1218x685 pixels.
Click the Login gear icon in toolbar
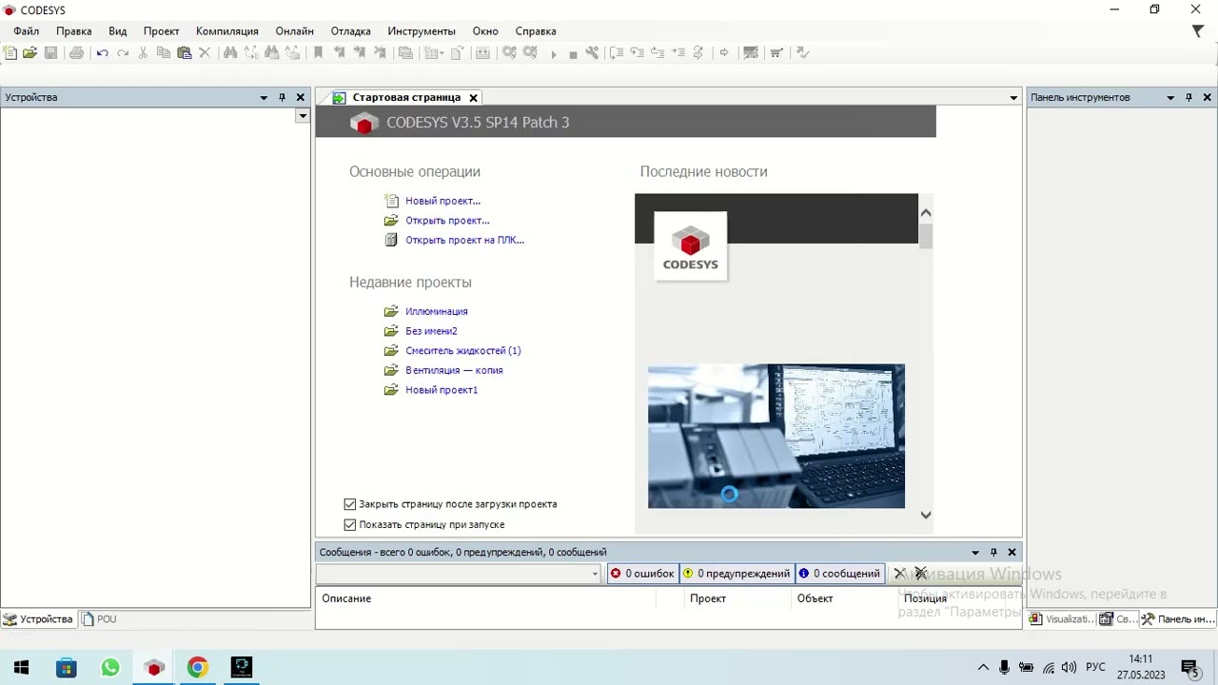point(509,53)
